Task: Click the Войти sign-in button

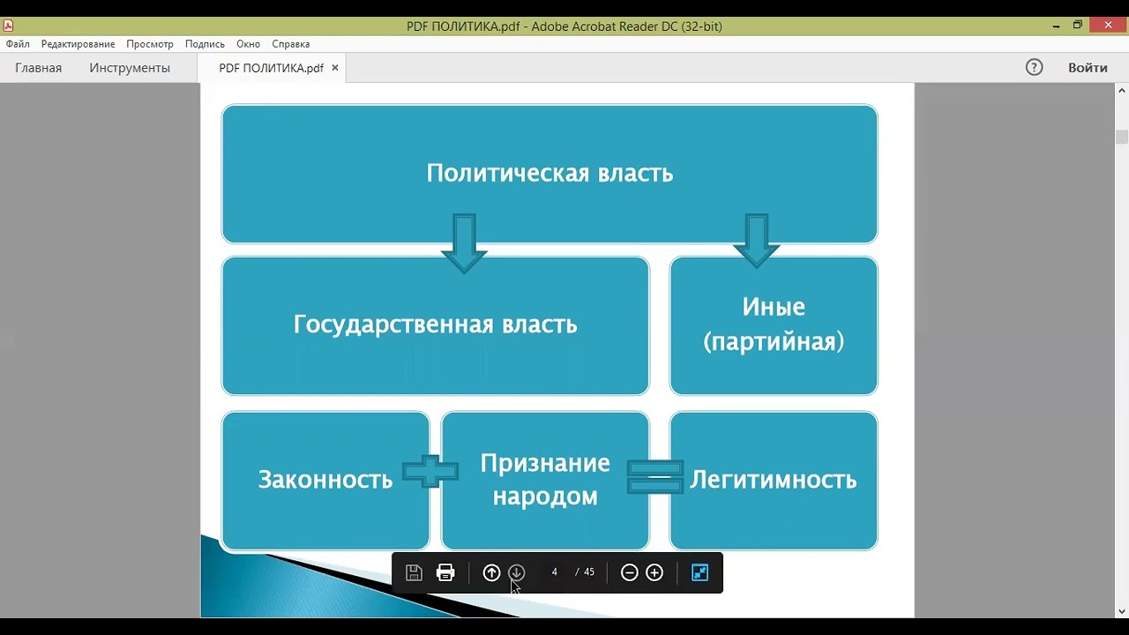Action: coord(1088,68)
